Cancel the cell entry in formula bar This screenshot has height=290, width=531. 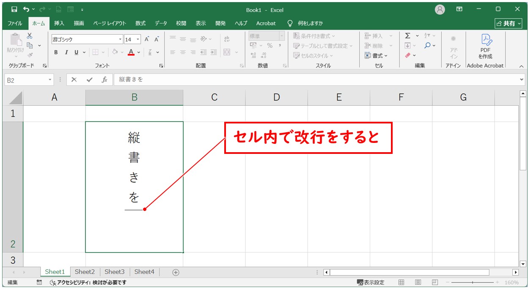coord(74,79)
